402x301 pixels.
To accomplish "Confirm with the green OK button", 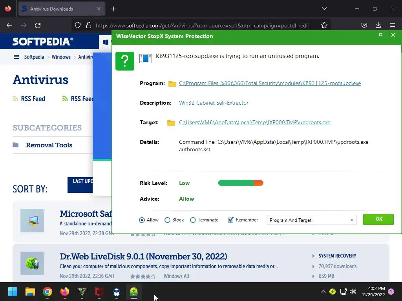I will pyautogui.click(x=378, y=219).
